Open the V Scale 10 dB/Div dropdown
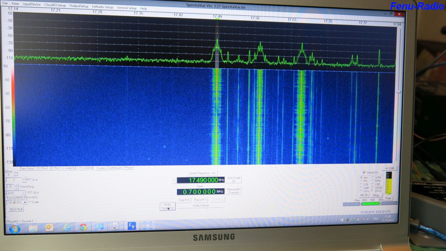Screen dimensions: 446x251 25,202
